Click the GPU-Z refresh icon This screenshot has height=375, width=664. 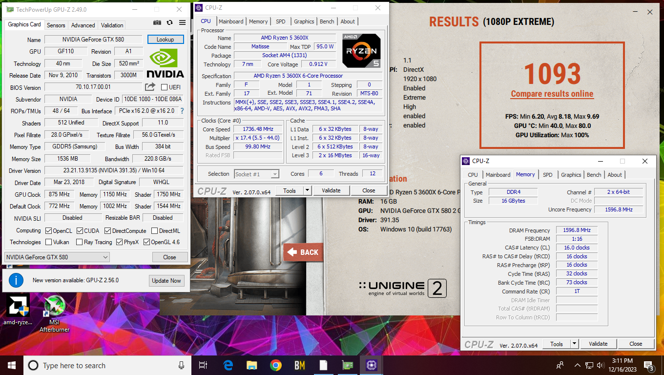(x=169, y=22)
